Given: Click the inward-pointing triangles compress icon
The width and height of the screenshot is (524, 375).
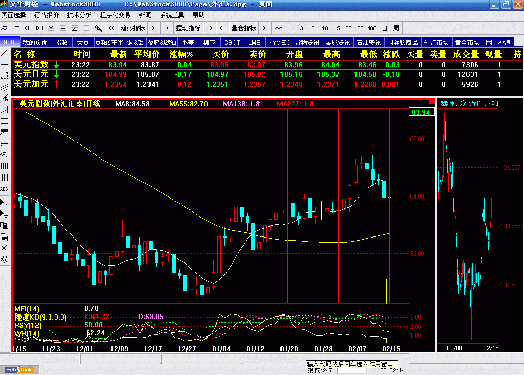Looking at the screenshot, I should (x=40, y=28).
